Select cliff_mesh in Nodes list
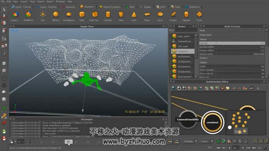The image size is (269, 151). (183, 46)
